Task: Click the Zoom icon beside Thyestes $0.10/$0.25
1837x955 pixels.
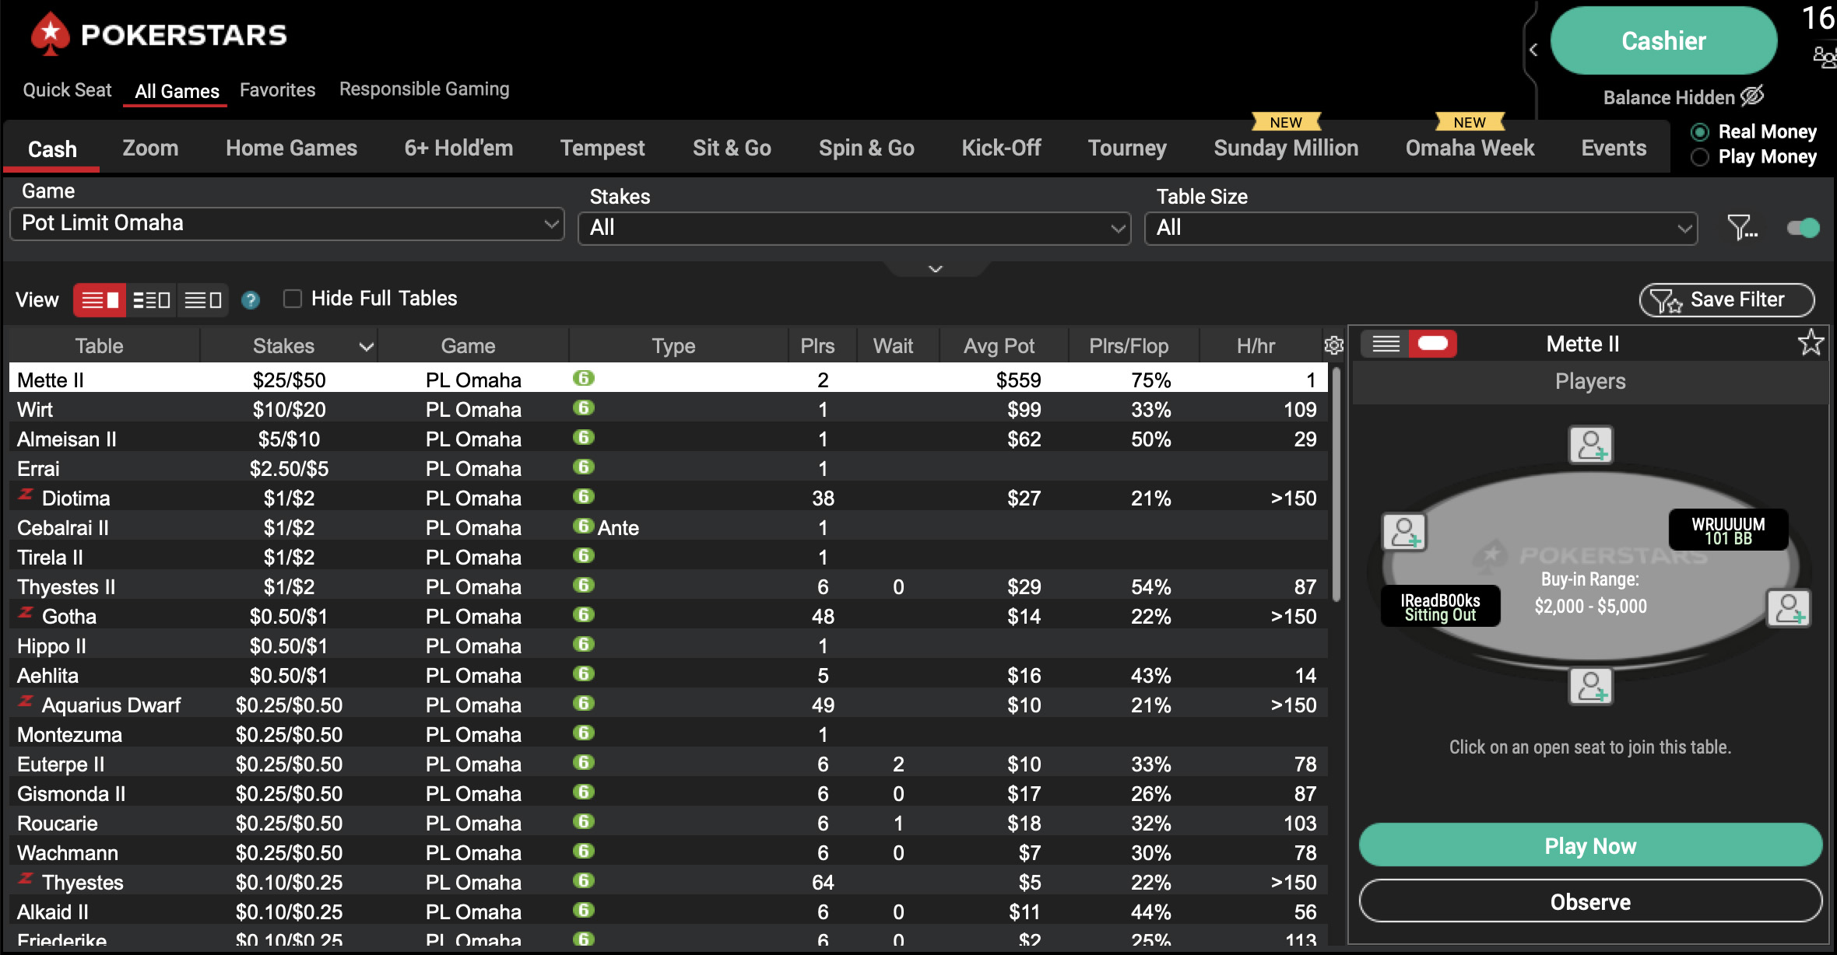Action: pyautogui.click(x=26, y=879)
